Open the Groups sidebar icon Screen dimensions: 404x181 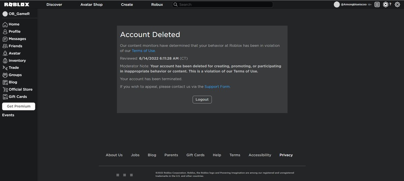click(x=5, y=75)
